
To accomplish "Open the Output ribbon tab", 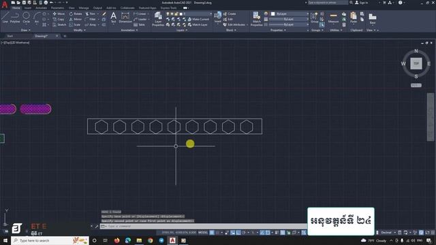I will tap(97, 8).
